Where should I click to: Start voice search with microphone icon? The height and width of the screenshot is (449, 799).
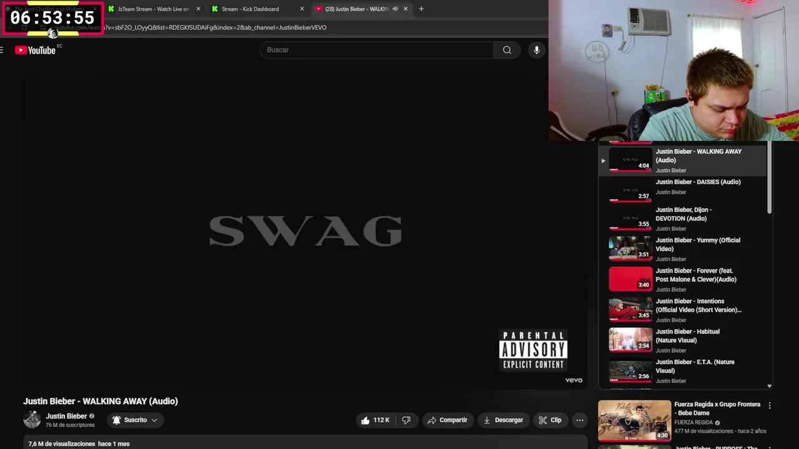click(x=536, y=50)
